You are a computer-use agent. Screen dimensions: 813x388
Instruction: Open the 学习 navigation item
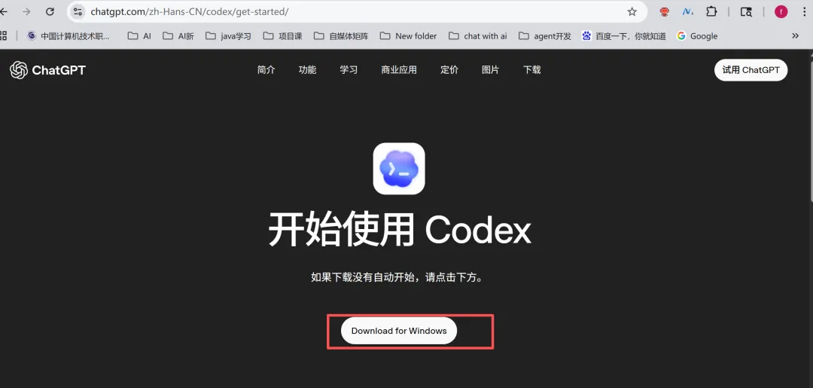349,70
